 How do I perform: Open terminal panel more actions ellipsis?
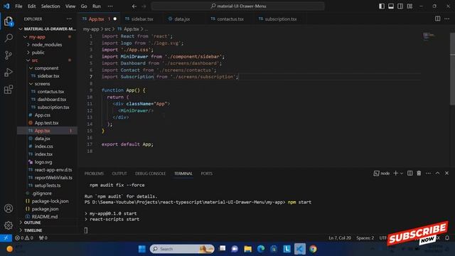[428, 174]
